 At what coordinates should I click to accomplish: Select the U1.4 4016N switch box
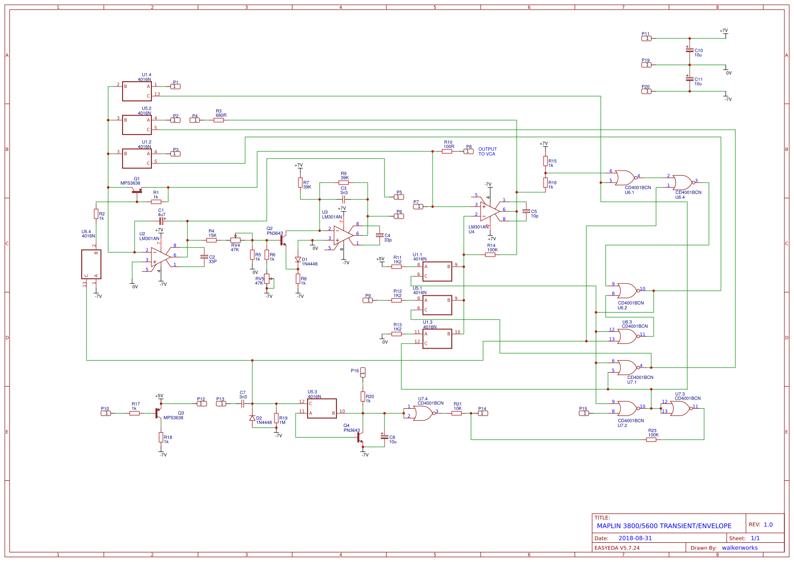[136, 91]
